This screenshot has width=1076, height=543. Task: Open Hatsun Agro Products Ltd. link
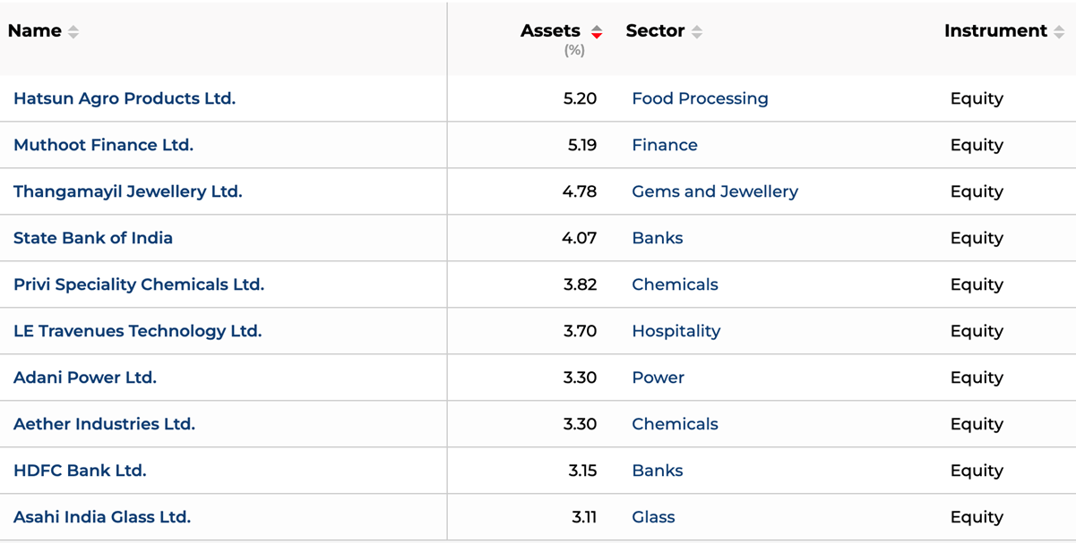pos(125,98)
